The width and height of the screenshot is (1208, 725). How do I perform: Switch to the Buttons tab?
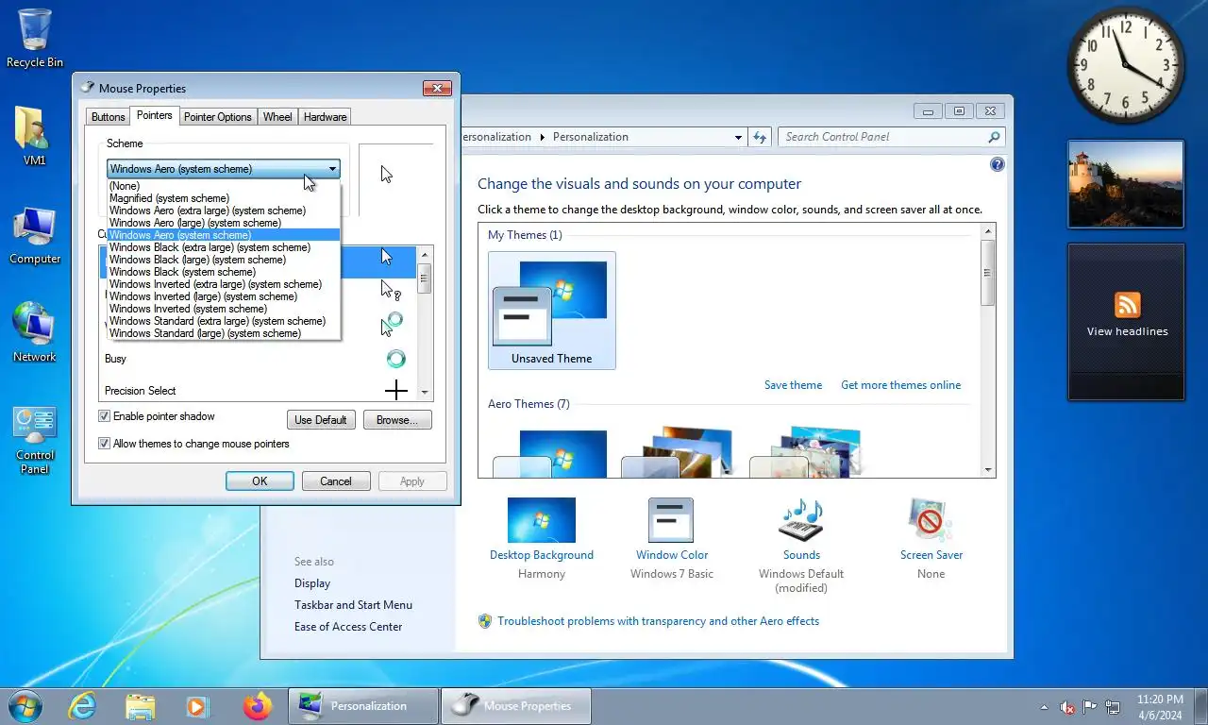pos(108,117)
